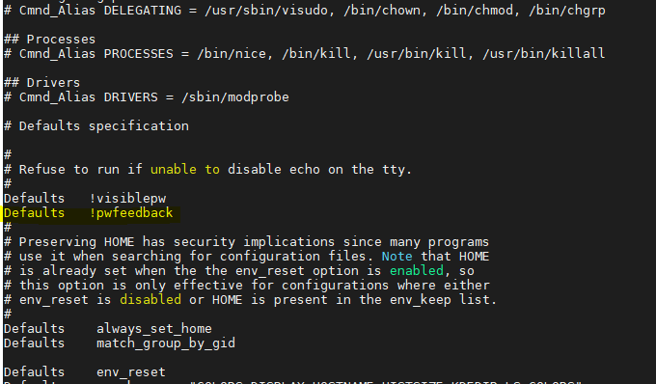Click the yellow 'disabled' word
This screenshot has width=656, height=384.
150,299
